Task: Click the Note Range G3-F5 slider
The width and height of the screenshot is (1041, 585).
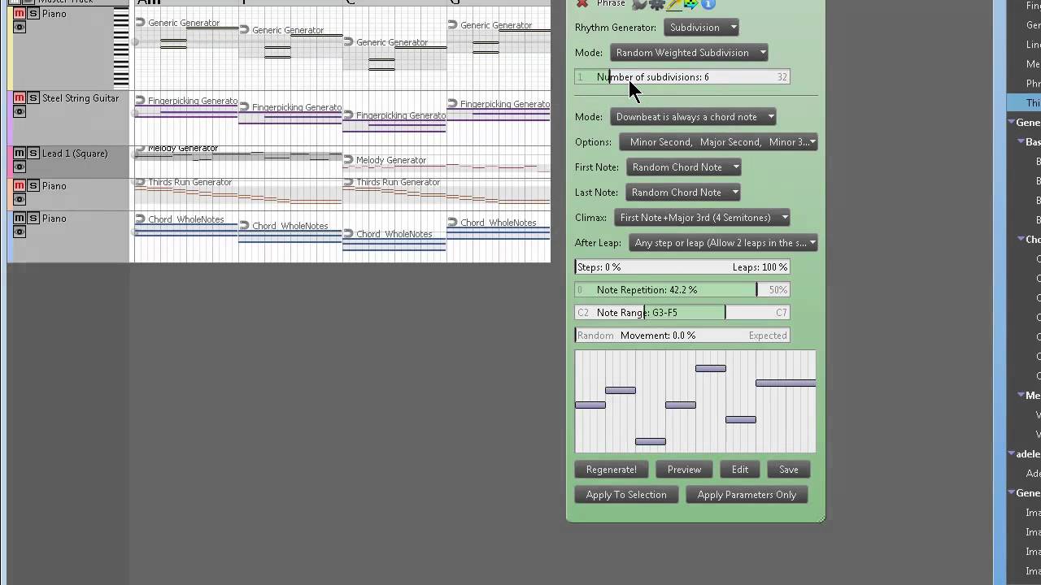Action: click(x=682, y=313)
